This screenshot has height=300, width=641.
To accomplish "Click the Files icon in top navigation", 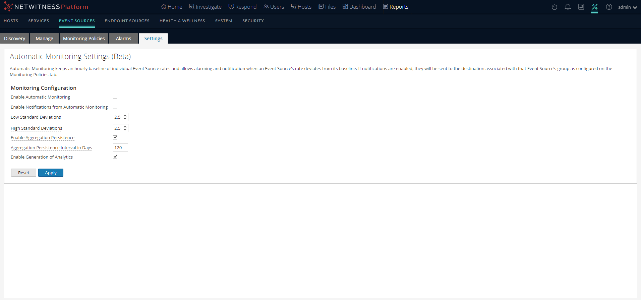I will pyautogui.click(x=321, y=7).
